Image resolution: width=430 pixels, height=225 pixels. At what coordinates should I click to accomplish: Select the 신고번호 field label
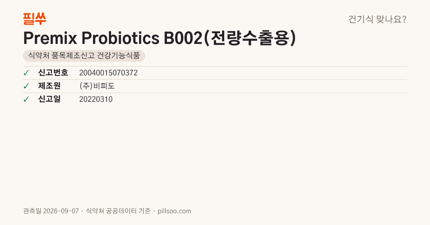[x=53, y=73]
